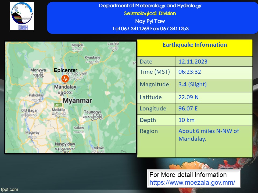Click the Earthquake Information table header
This screenshot has height=193, width=258.
[195, 45]
